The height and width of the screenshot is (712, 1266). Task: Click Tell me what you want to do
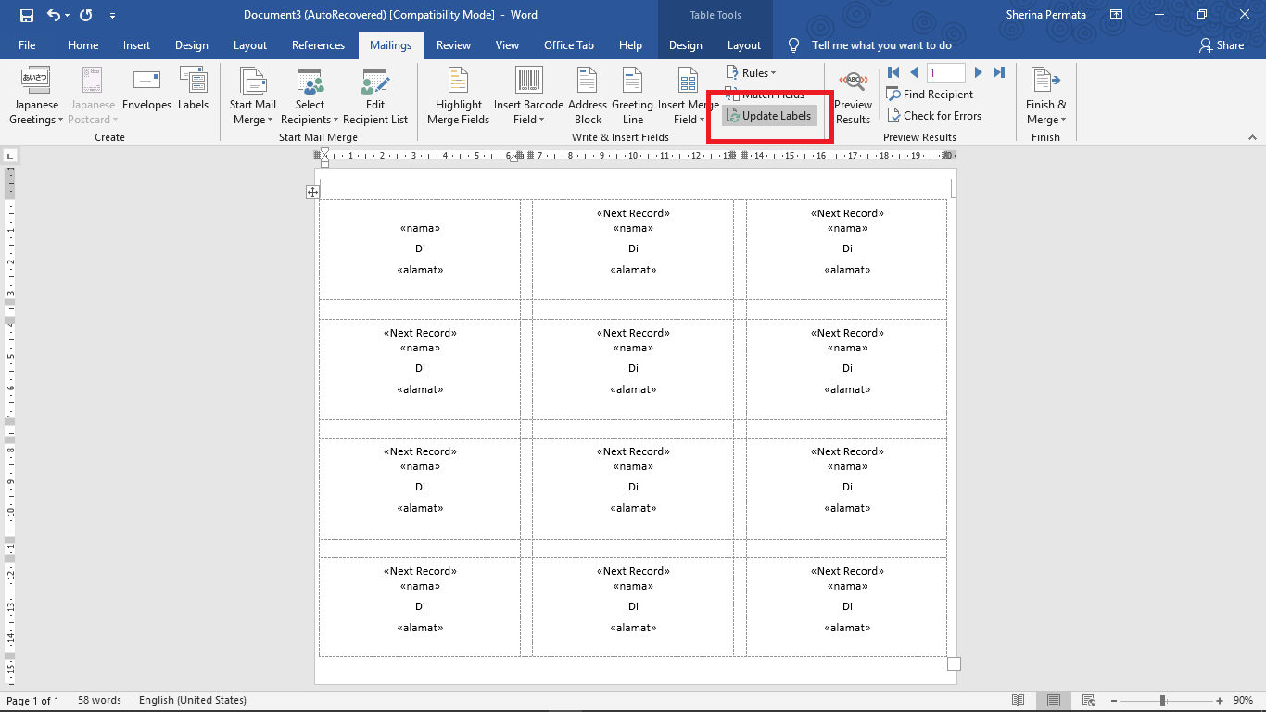[867, 44]
